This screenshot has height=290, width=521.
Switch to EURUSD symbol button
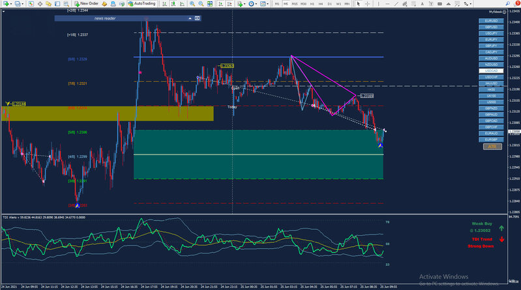[x=491, y=21]
